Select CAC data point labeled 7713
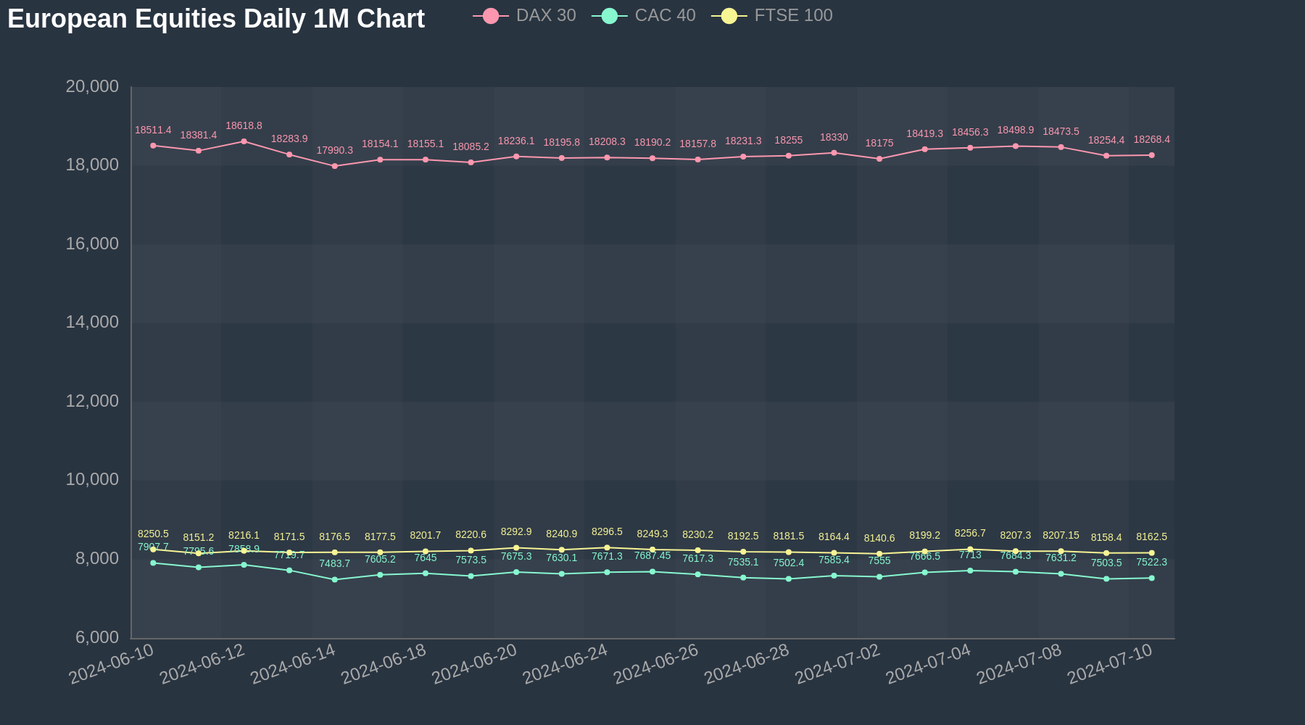The image size is (1305, 725). [x=970, y=571]
